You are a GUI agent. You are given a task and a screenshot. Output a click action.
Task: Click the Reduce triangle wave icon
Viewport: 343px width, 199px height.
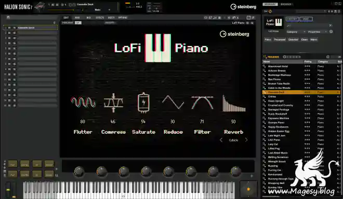coord(173,102)
